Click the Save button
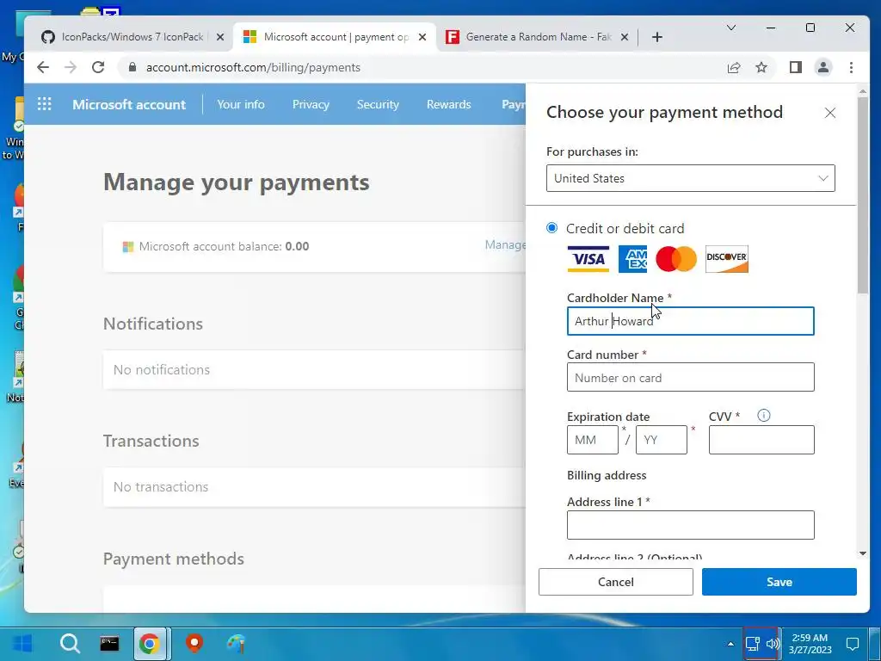Screen dimensions: 881x661 click(x=779, y=582)
